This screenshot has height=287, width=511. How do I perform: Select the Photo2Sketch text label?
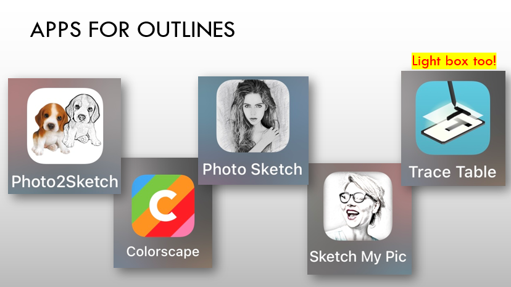[x=65, y=182]
